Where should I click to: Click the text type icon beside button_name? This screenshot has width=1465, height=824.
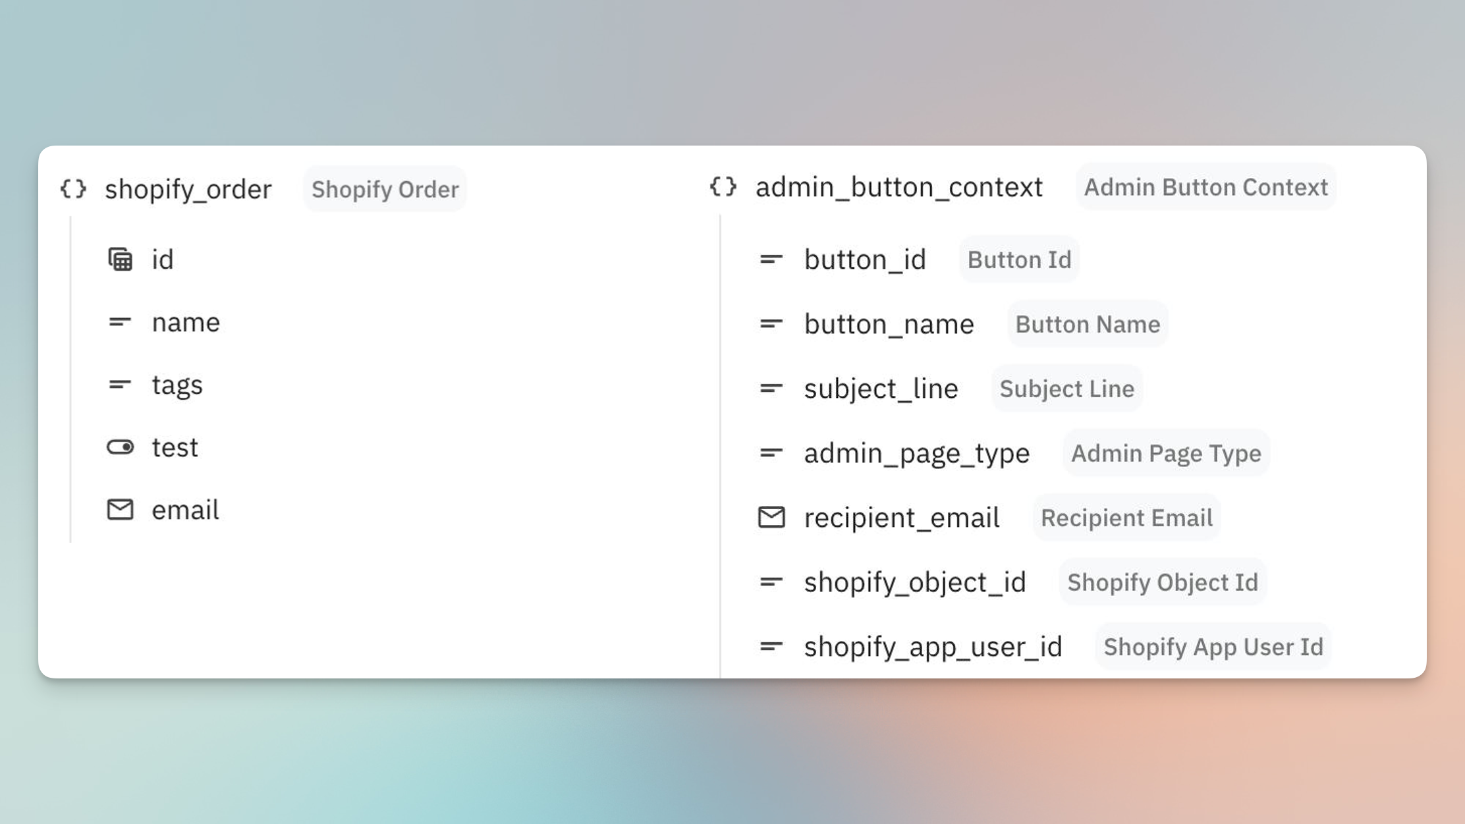pyautogui.click(x=771, y=324)
